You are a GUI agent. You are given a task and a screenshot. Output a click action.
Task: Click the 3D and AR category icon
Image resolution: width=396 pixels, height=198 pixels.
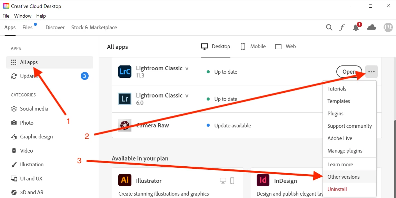[x=14, y=192]
